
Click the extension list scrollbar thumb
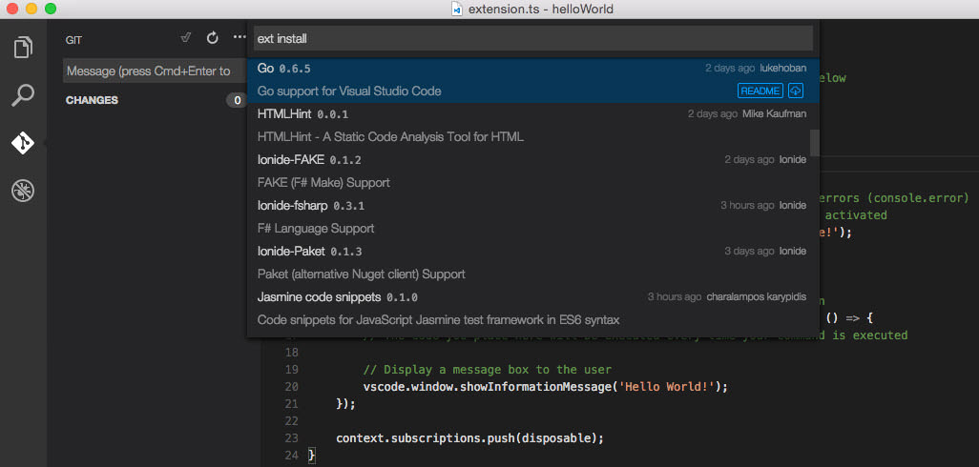[x=814, y=142]
